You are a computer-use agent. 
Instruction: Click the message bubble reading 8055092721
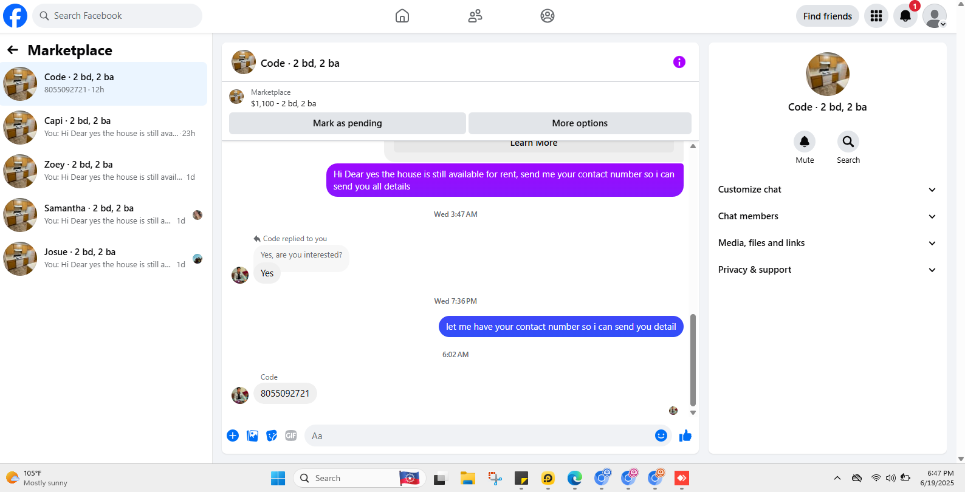[x=285, y=394]
